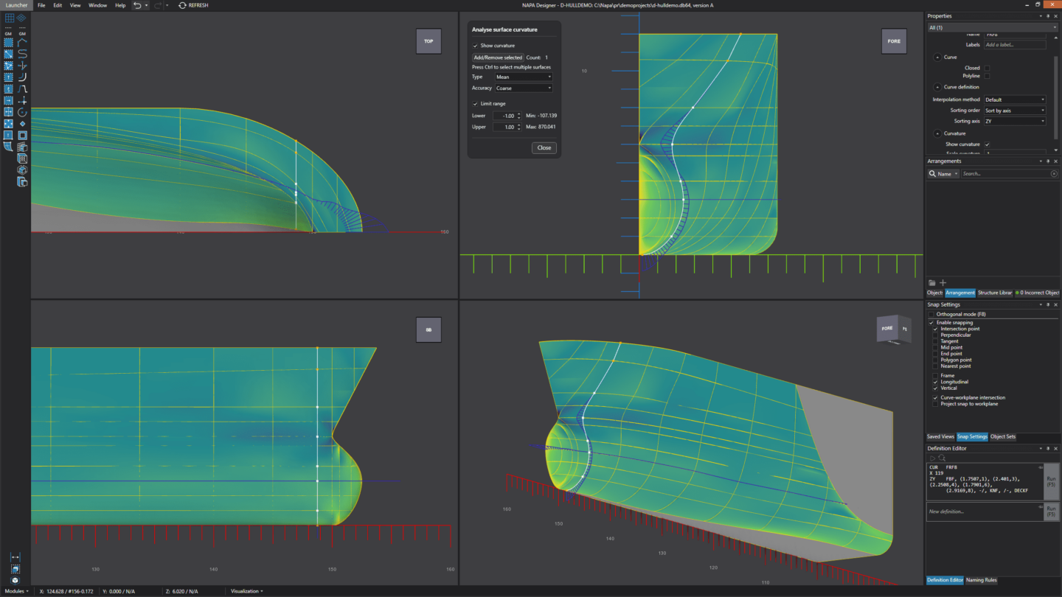Click the Add a label input field in Properties
This screenshot has width=1062, height=597.
click(x=1014, y=44)
